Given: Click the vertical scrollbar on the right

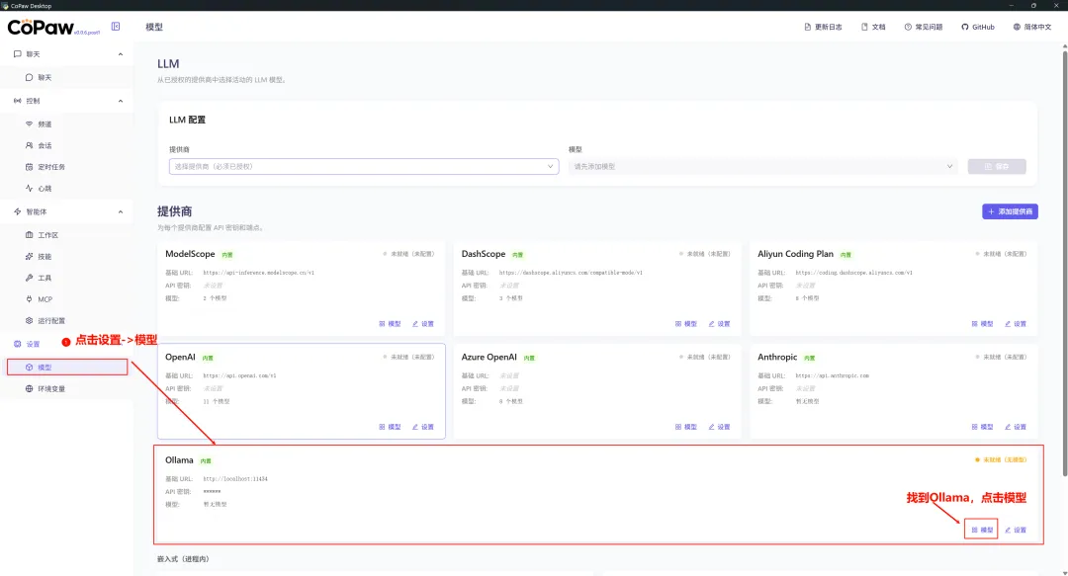Looking at the screenshot, I should tap(1065, 262).
